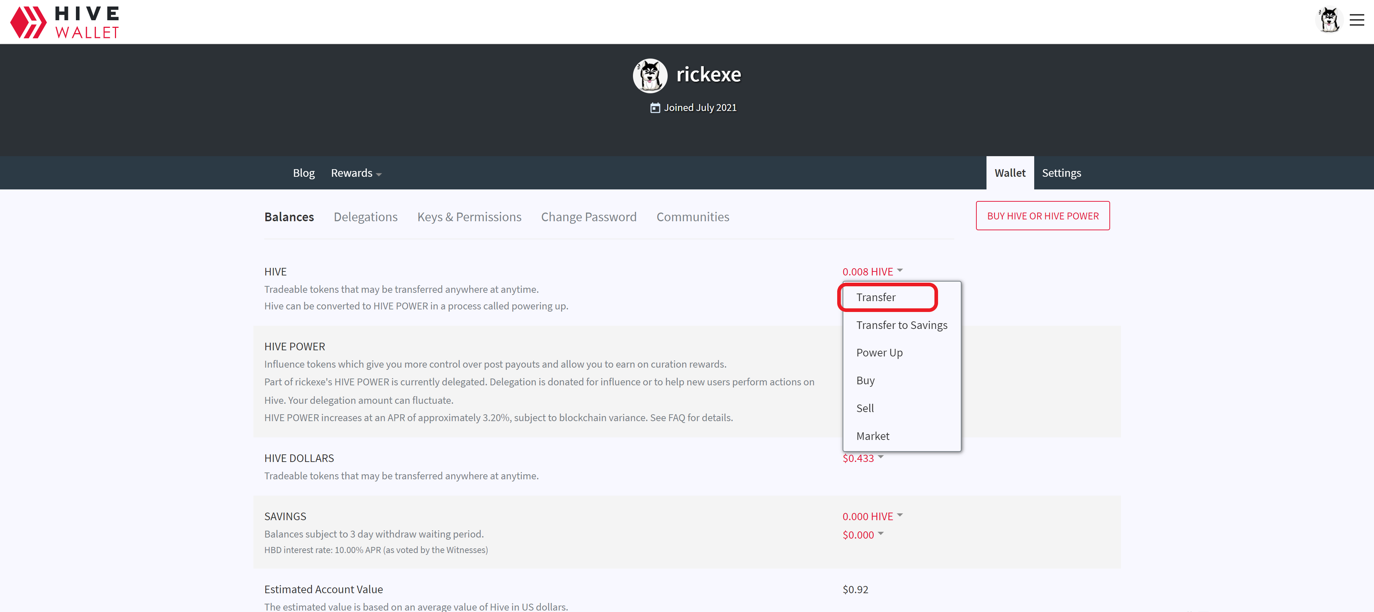
Task: Toggle the 0.008 HIVE balance dropdown
Action: pyautogui.click(x=873, y=271)
